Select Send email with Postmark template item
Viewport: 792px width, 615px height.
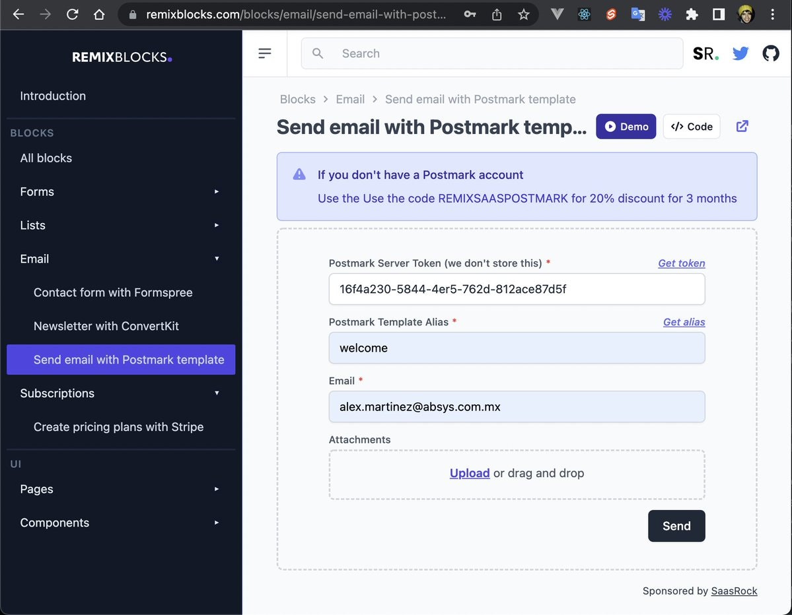(x=121, y=360)
